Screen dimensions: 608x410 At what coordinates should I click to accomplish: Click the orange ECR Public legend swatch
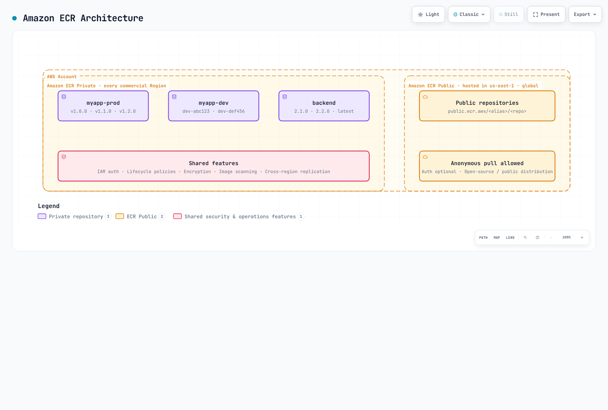120,216
